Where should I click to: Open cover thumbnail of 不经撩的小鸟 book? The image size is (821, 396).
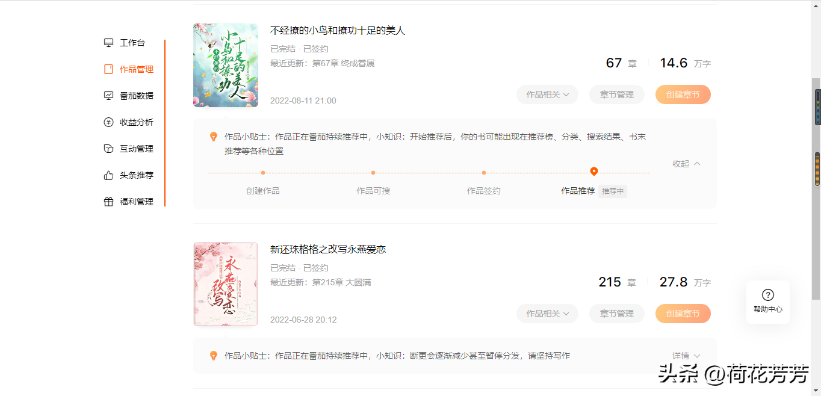click(226, 65)
